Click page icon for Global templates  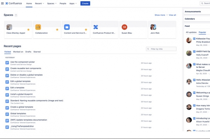7,114
